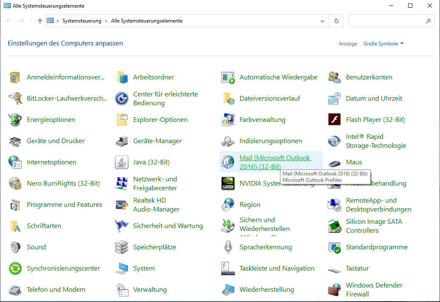The width and height of the screenshot is (440, 302).
Task: Click the control panel icon in address bar
Action: point(50,21)
